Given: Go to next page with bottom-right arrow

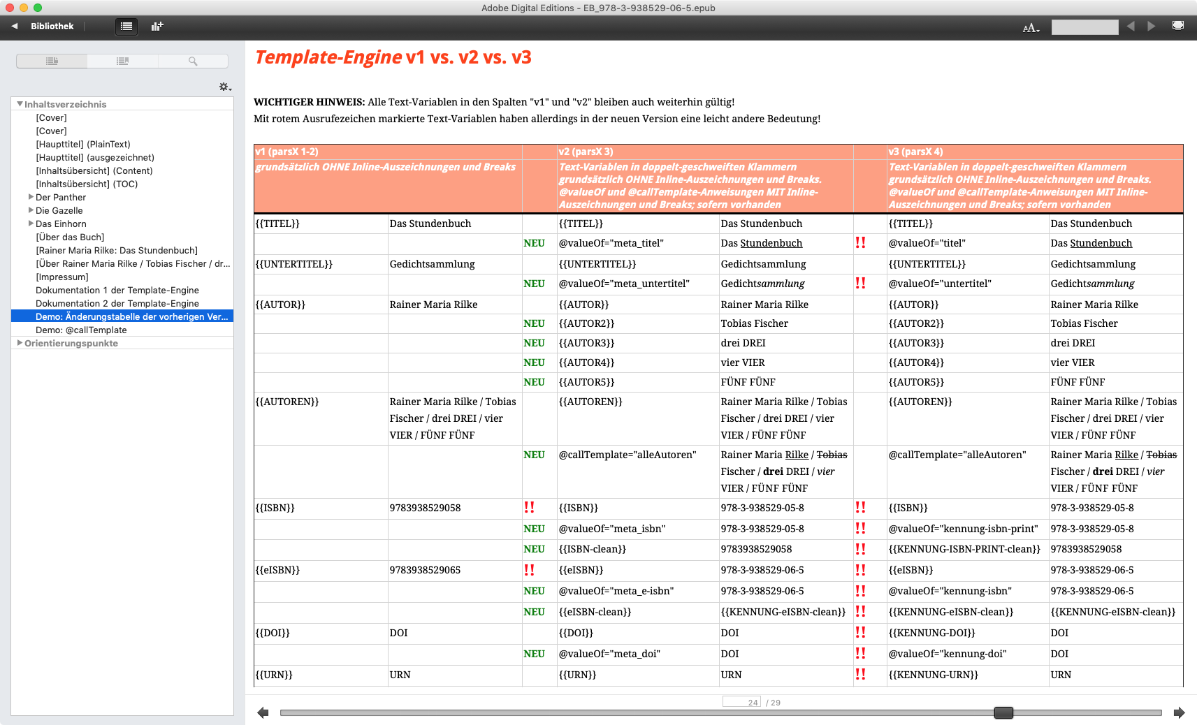Looking at the screenshot, I should pos(1180,712).
